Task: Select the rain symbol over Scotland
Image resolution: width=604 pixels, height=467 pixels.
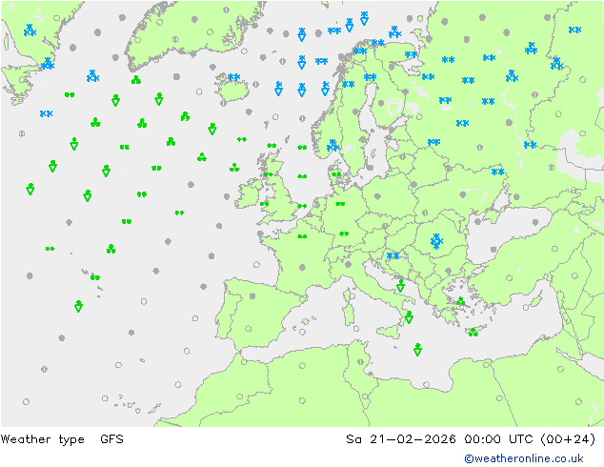Action: pos(268,174)
